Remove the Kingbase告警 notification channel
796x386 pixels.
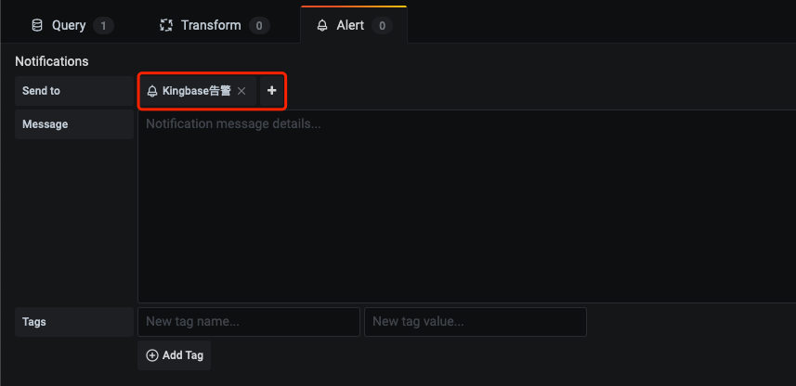point(241,91)
